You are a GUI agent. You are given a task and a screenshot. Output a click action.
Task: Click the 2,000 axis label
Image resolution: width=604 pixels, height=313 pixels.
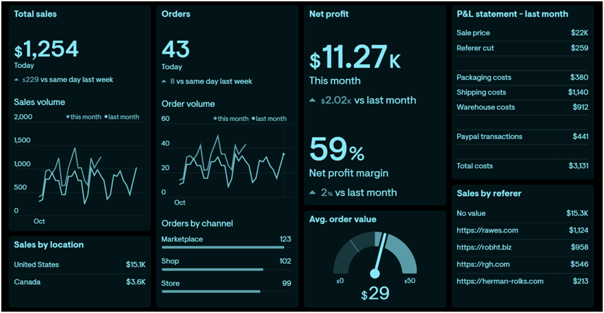coord(23,117)
